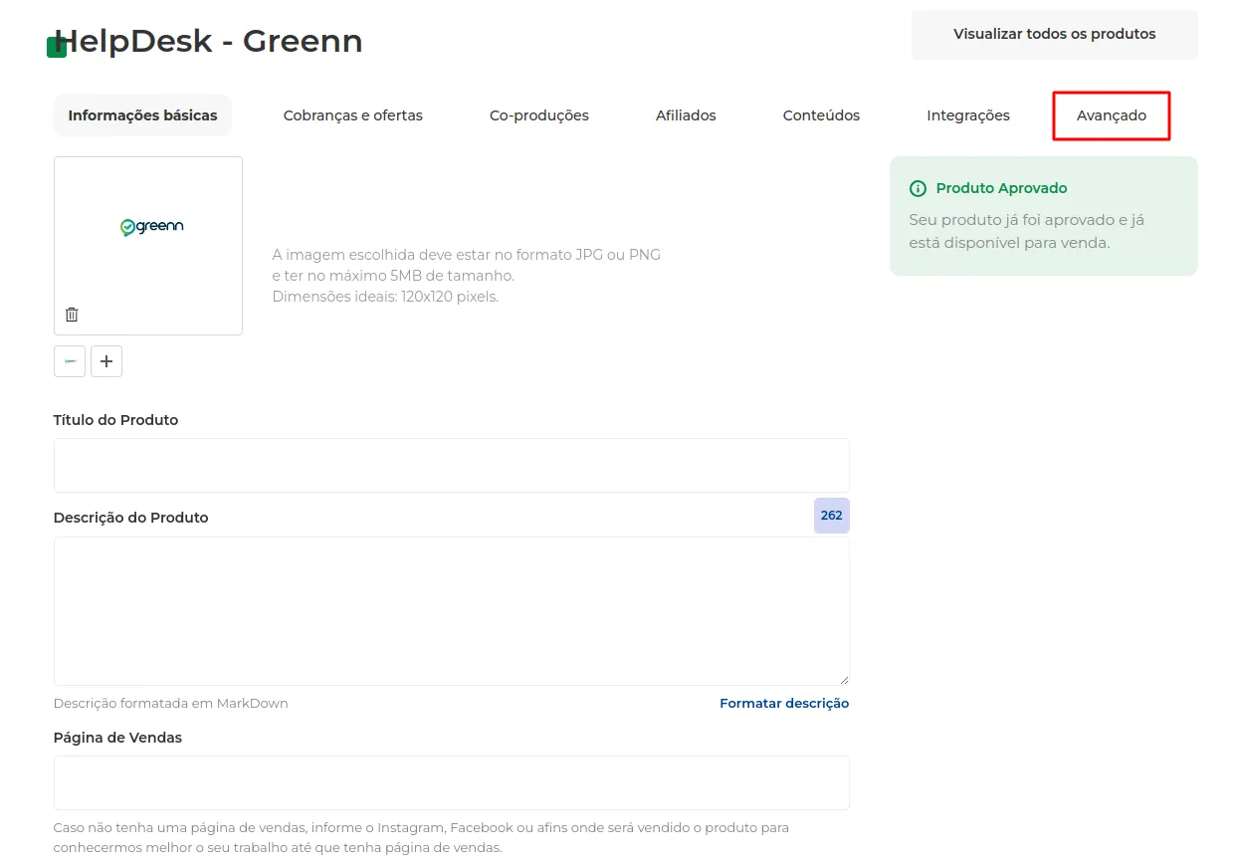This screenshot has height=868, width=1236.
Task: Click the plus button below the image
Action: tap(106, 361)
